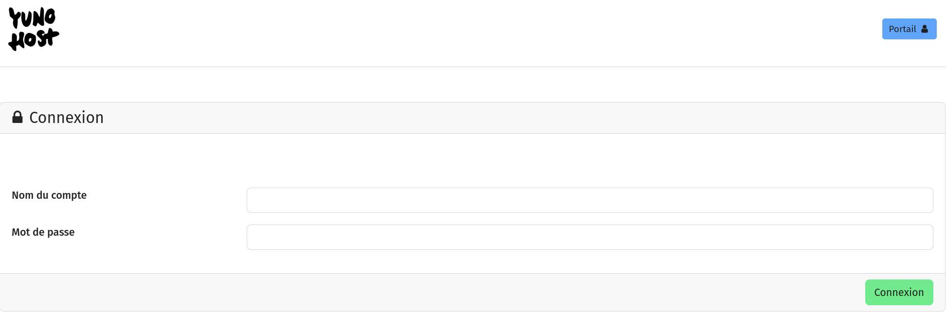Click the user icon on Portail button

[x=925, y=29]
